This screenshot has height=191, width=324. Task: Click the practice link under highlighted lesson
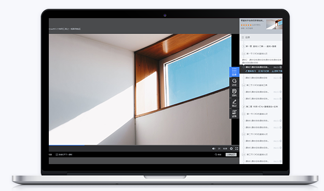250,71
